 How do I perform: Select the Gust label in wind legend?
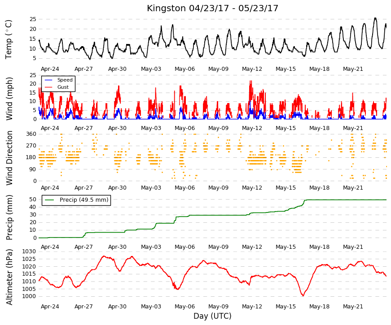click(63, 87)
